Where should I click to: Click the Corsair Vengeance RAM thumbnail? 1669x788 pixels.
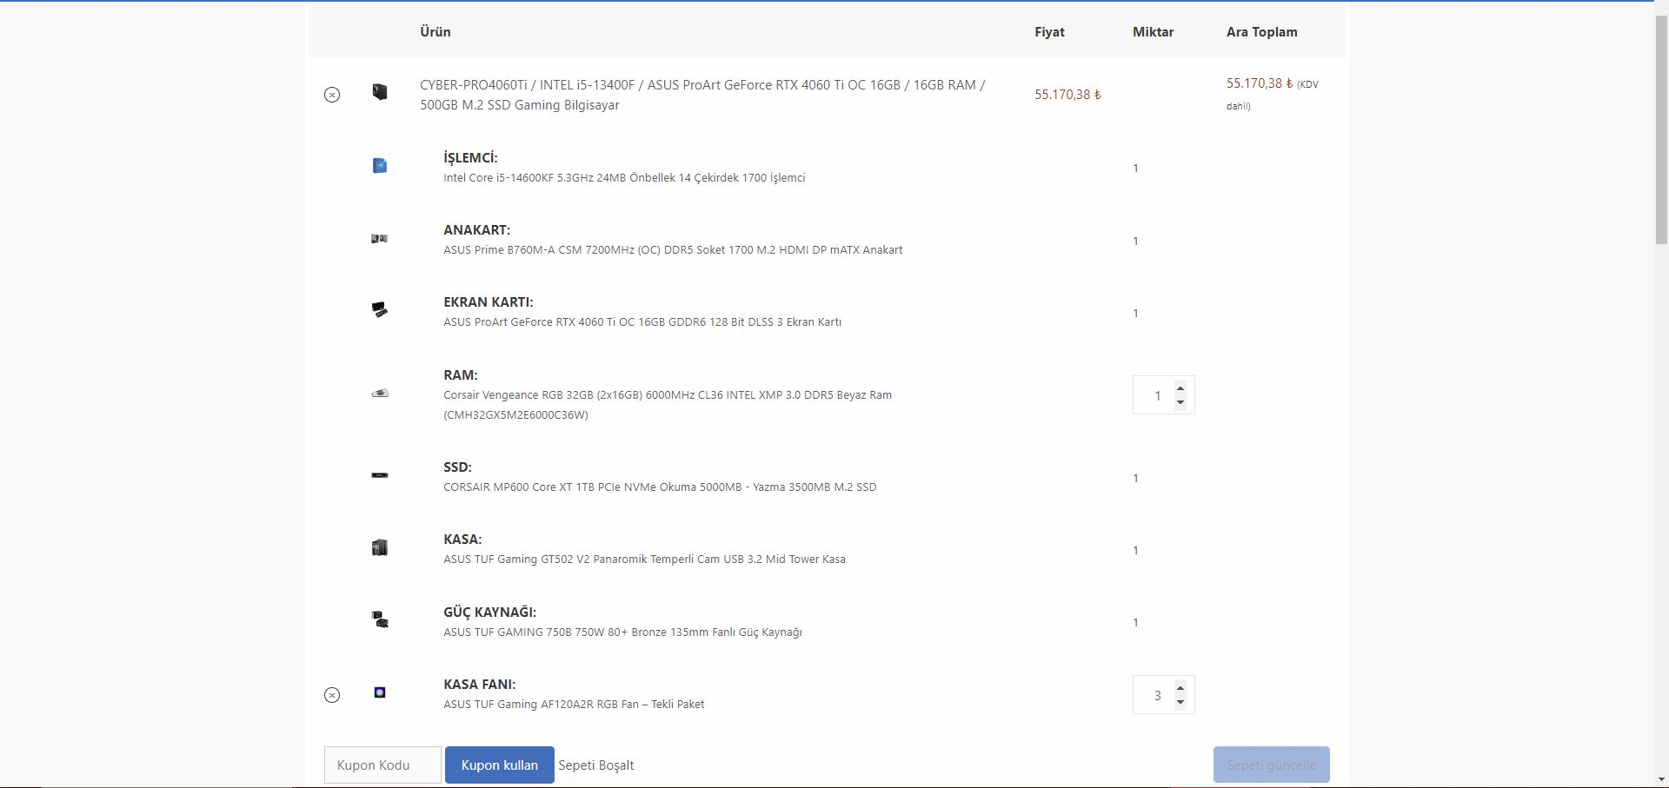380,394
